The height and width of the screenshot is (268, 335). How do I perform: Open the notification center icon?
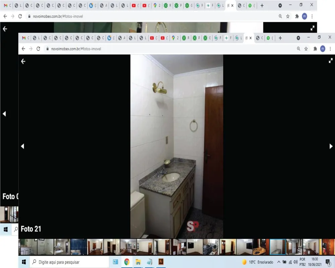coord(328,262)
